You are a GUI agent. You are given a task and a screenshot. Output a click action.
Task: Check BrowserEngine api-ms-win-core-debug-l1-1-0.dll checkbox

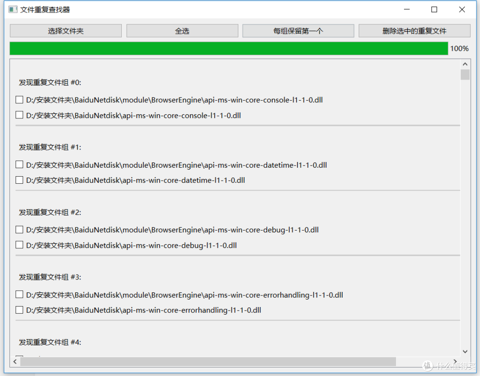coord(19,230)
